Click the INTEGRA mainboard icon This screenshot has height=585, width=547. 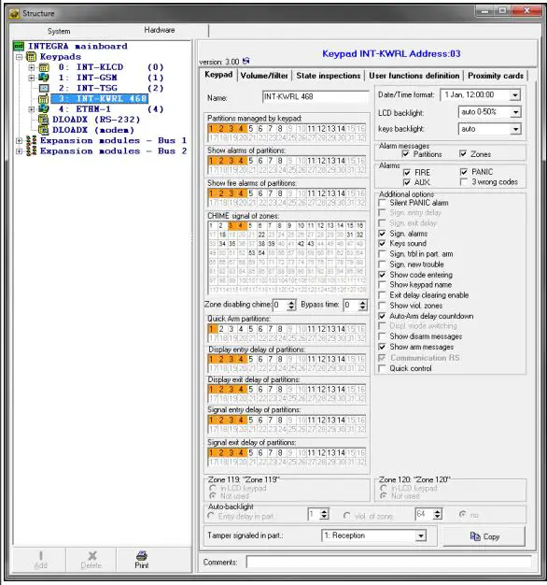(x=19, y=47)
